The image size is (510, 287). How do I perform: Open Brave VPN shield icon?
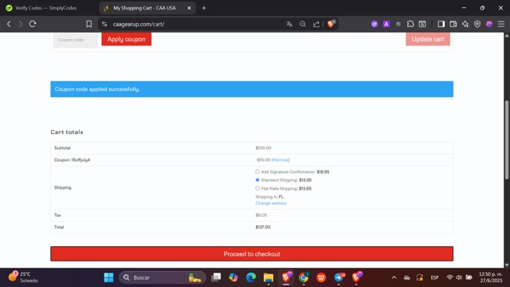pos(477,24)
